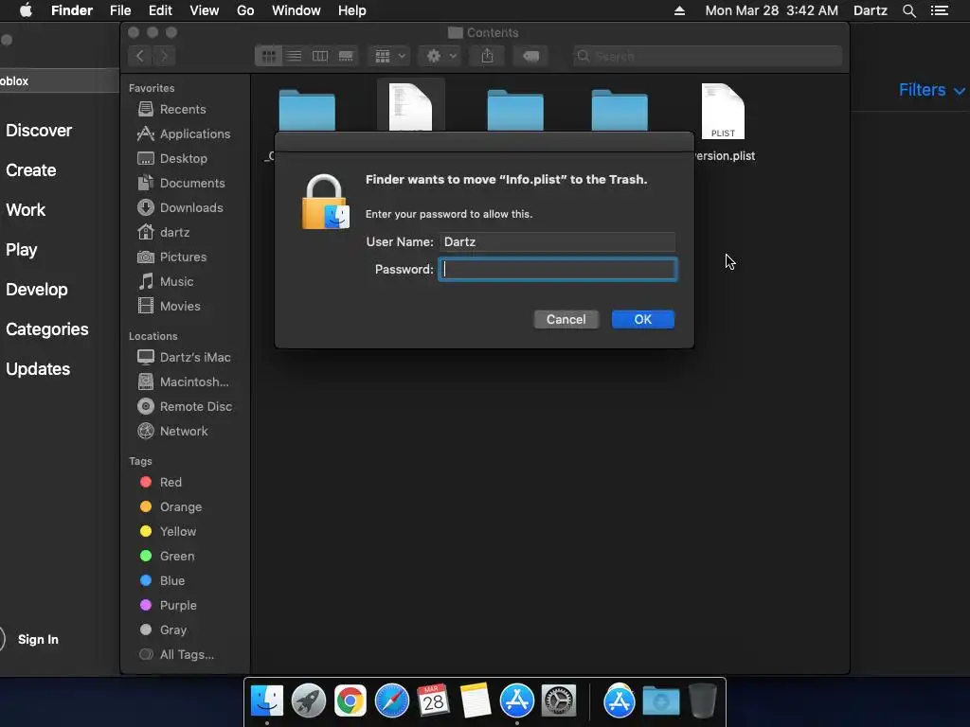
Task: Select the Gray tag
Action: pyautogui.click(x=163, y=629)
